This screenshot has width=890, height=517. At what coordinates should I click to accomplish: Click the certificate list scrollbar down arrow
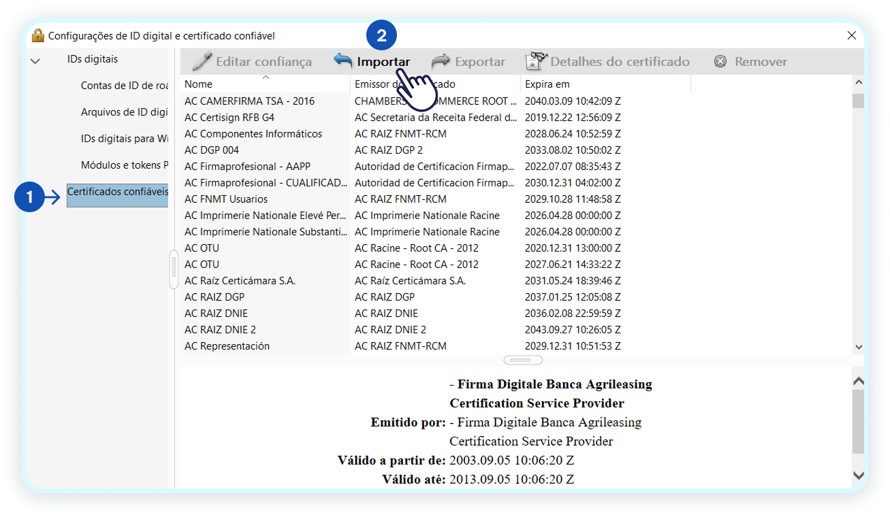859,346
